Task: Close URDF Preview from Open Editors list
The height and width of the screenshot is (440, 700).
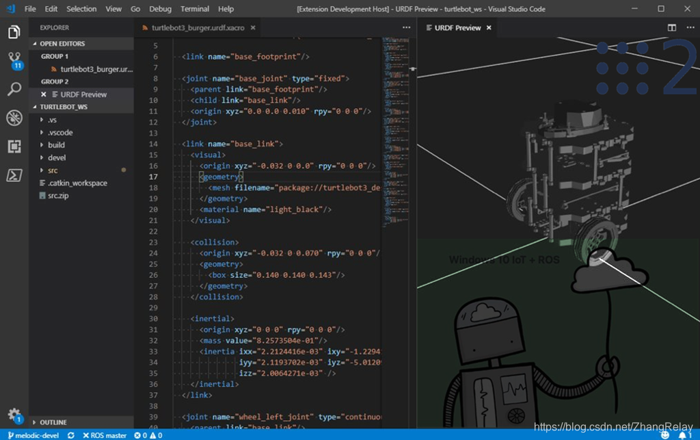Action: (43, 94)
